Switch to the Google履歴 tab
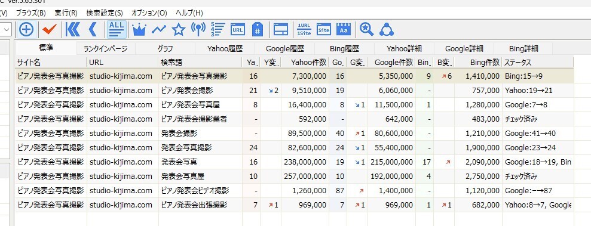 [x=284, y=48]
